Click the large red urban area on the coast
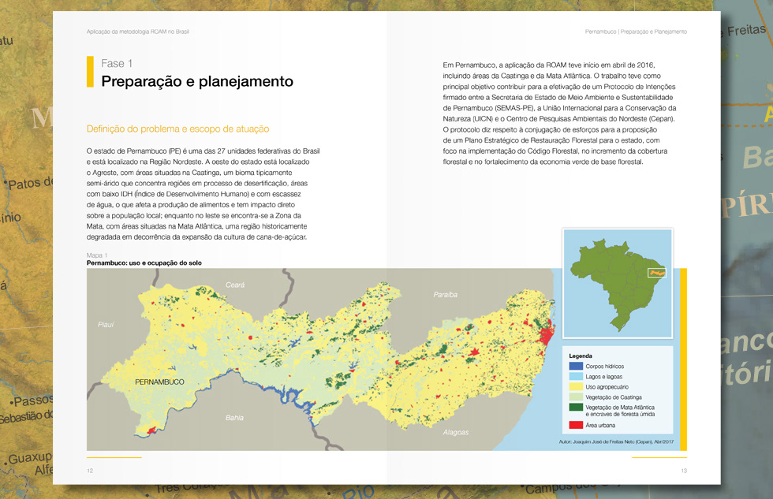This screenshot has width=773, height=499. click(x=546, y=335)
